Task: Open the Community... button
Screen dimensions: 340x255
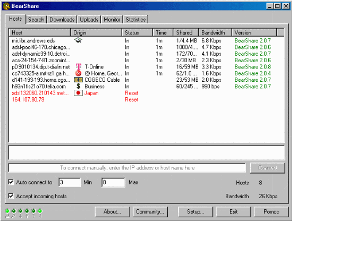Action: pyautogui.click(x=150, y=211)
